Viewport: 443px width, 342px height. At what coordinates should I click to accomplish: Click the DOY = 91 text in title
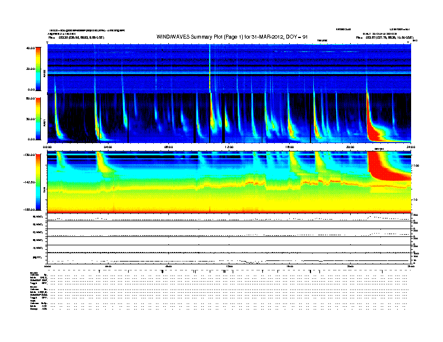click(297, 37)
